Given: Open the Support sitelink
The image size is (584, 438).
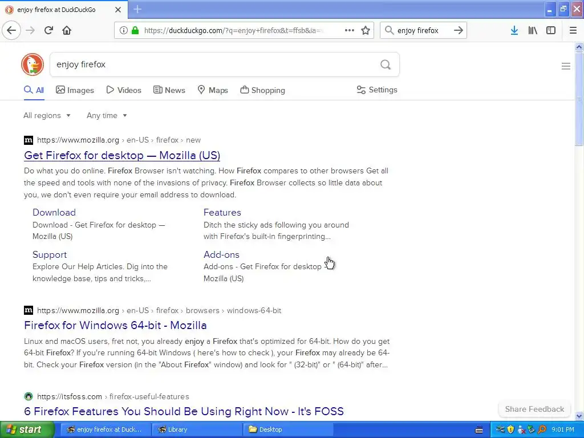Looking at the screenshot, I should [x=50, y=255].
